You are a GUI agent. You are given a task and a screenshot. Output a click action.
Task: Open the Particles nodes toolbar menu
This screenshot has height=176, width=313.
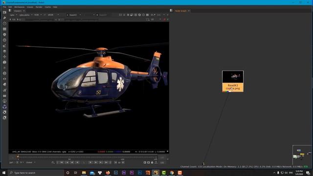coord(4,68)
